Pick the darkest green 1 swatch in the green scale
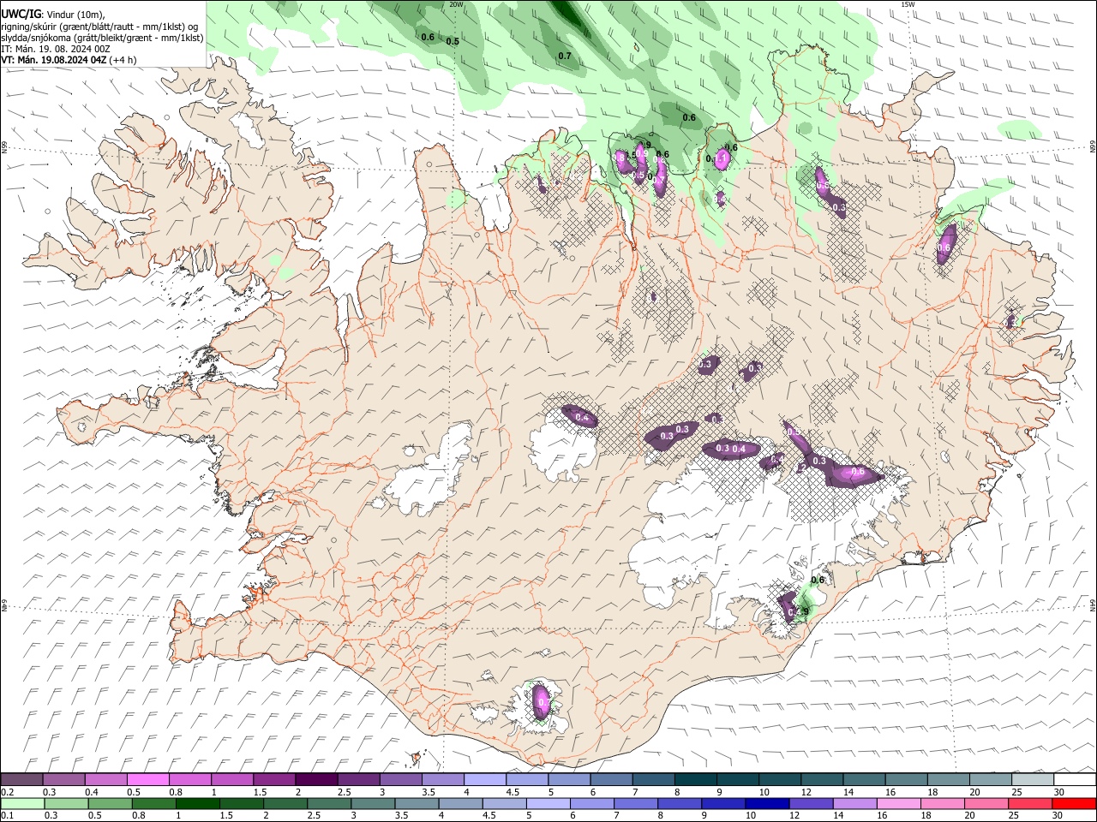This screenshot has height=822, width=1097. pyautogui.click(x=198, y=803)
